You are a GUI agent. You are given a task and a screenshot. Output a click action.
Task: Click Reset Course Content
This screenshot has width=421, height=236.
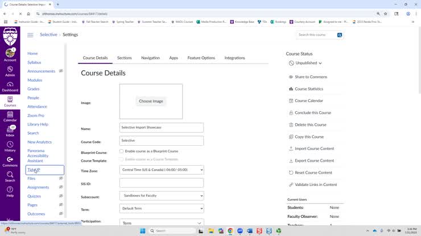pos(311,173)
